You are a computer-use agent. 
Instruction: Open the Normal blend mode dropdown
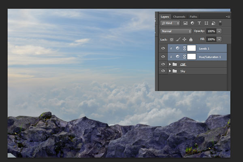[x=176, y=31]
